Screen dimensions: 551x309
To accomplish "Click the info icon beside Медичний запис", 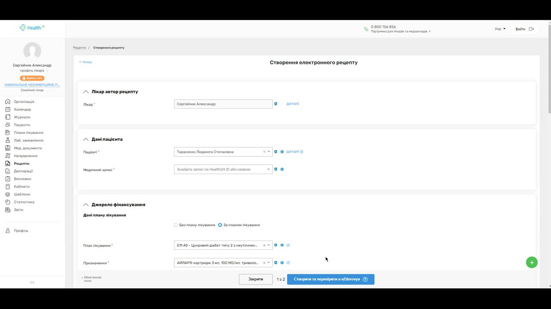I will [282, 169].
